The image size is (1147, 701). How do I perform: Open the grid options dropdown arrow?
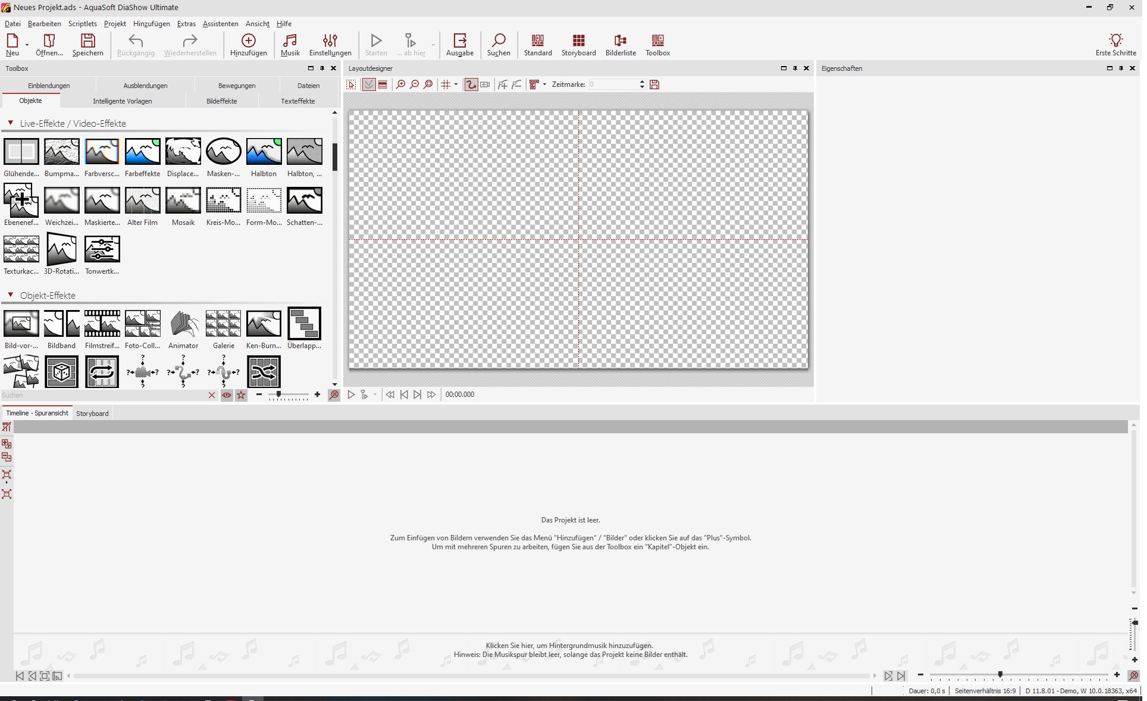click(456, 85)
